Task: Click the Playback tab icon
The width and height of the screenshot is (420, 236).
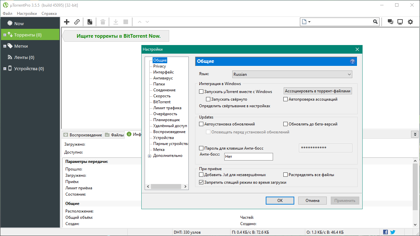Action: [66, 135]
